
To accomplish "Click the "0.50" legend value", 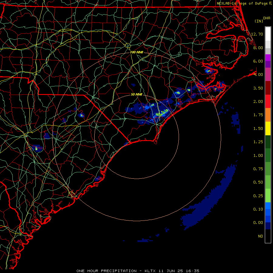I will point(258,182).
